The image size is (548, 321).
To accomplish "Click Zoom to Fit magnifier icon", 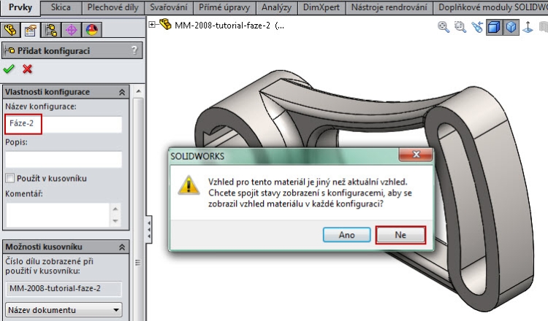I will tap(444, 27).
